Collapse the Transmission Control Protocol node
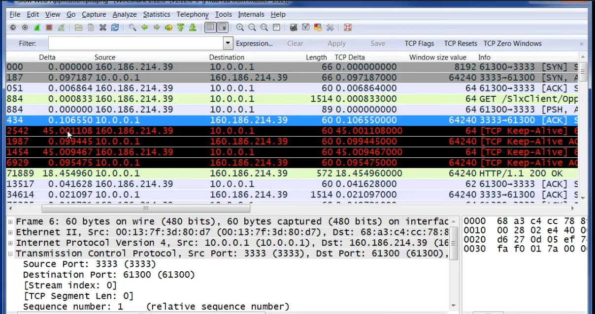 (10, 254)
